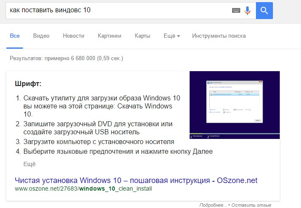The width and height of the screenshot is (301, 208).
Task: Open the Windows installer thumbnail image
Action: tap(235, 105)
